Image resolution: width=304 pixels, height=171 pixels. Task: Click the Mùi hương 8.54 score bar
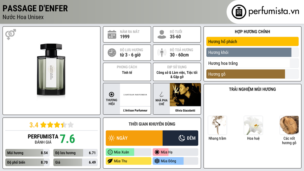coord(28,153)
